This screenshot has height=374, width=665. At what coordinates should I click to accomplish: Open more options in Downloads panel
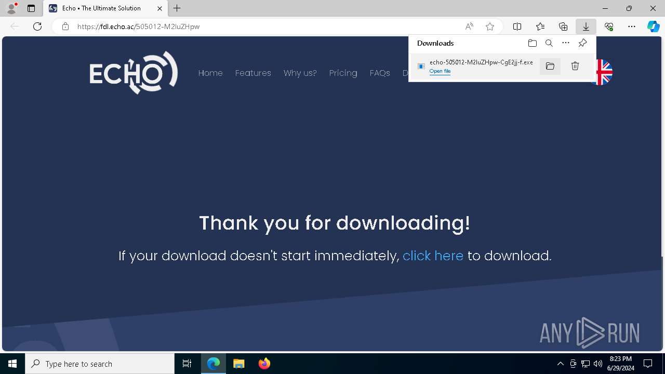click(x=566, y=43)
